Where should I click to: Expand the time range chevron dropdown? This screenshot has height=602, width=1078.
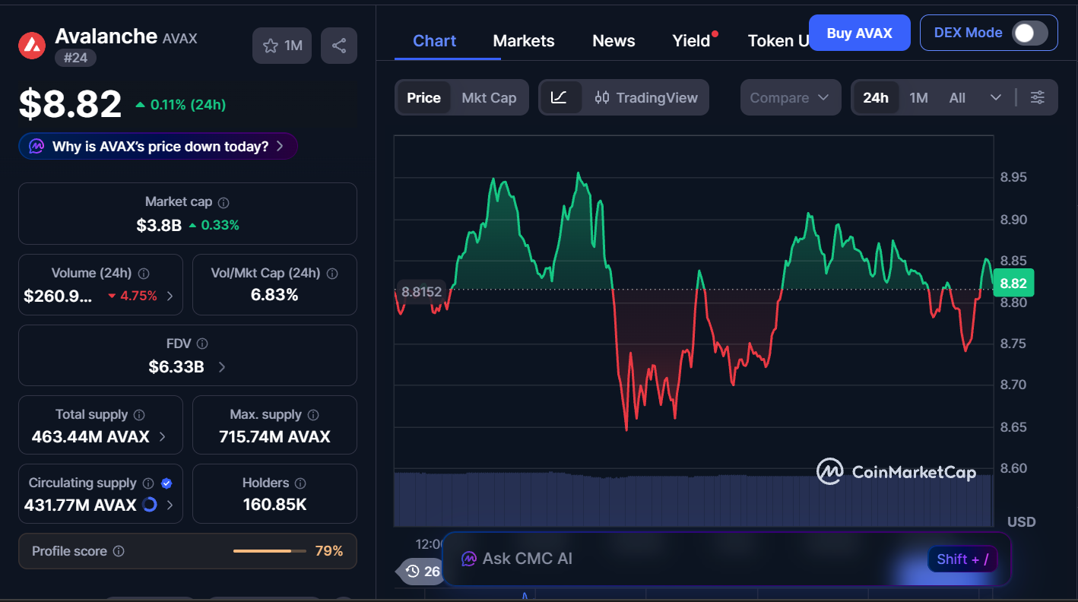click(x=996, y=97)
